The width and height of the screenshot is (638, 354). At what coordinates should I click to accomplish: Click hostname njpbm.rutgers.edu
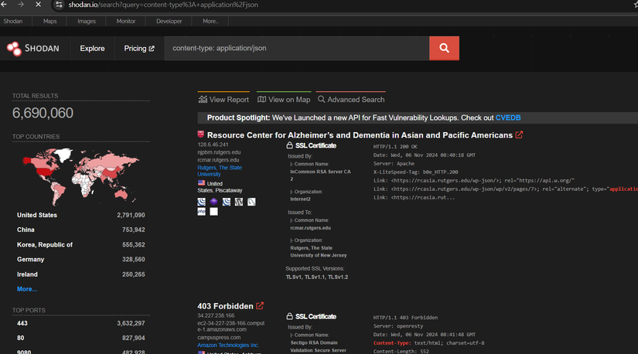tap(219, 152)
